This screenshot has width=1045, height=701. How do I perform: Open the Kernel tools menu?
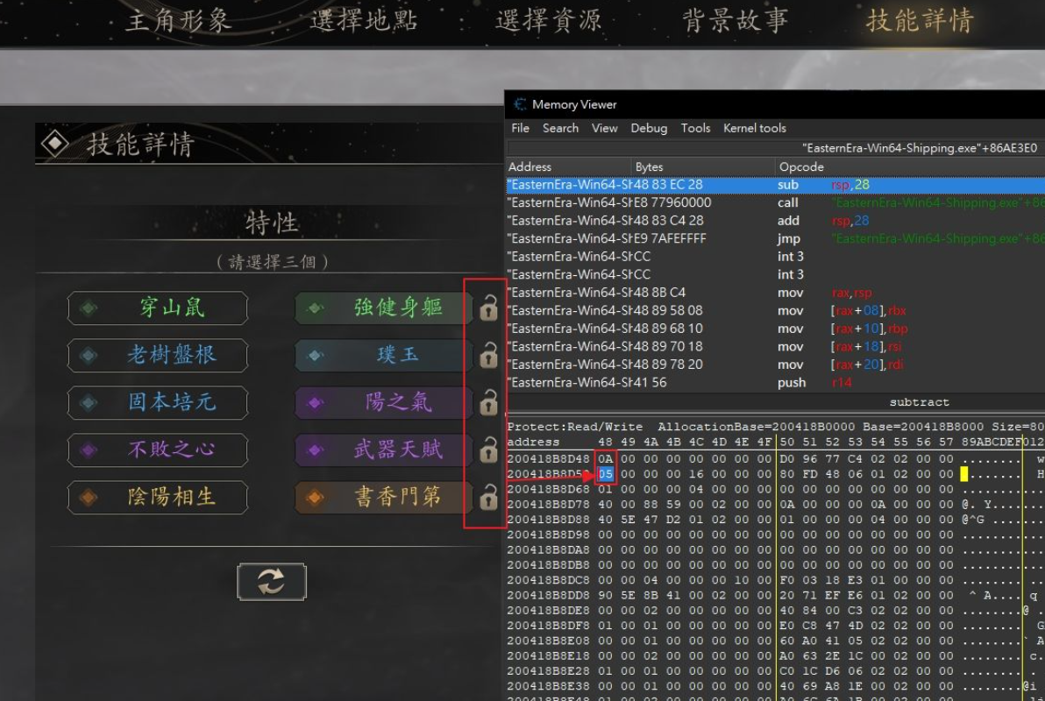pos(755,128)
